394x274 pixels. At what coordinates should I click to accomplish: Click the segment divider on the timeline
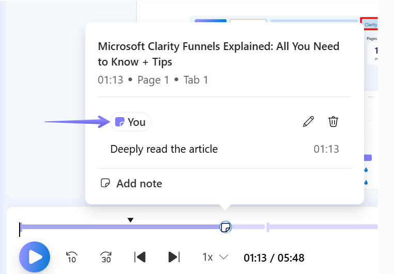point(266,227)
